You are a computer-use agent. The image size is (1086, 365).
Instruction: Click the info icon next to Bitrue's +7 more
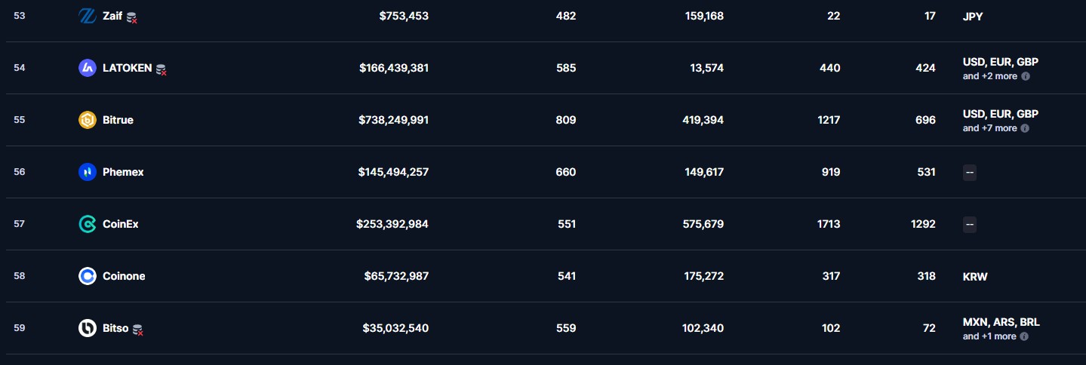click(x=1026, y=129)
